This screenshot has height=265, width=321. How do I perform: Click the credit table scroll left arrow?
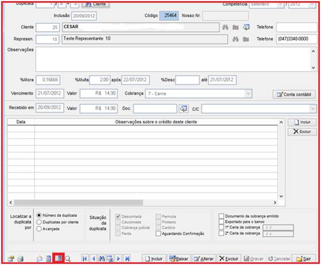[x=11, y=203]
